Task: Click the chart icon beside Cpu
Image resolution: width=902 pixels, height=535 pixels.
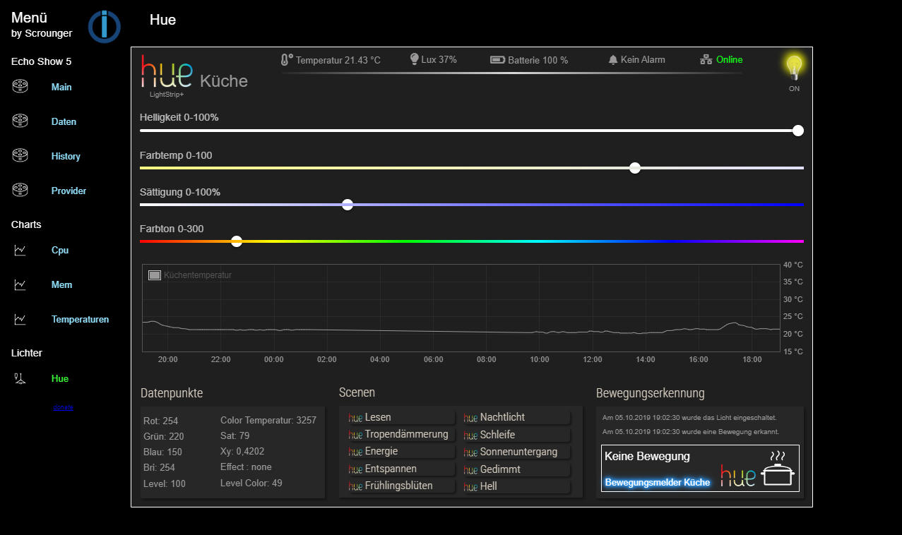Action: pos(20,250)
